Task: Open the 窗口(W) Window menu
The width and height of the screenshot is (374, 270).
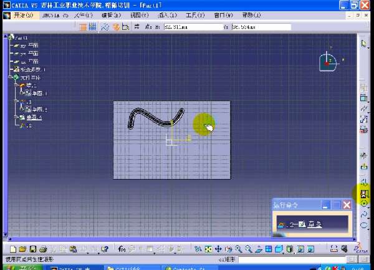Action: click(x=223, y=16)
